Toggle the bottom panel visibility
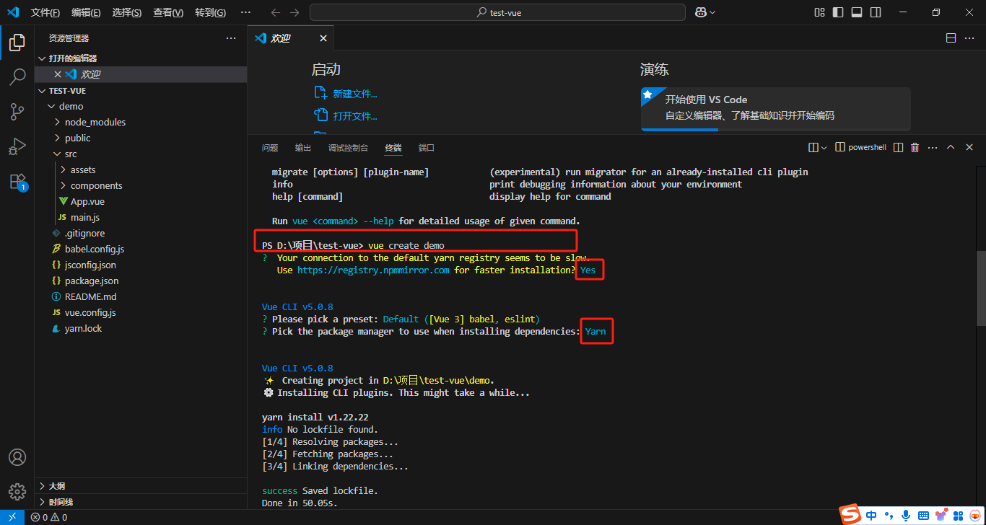Screen dimensions: 986x525 click(x=856, y=12)
